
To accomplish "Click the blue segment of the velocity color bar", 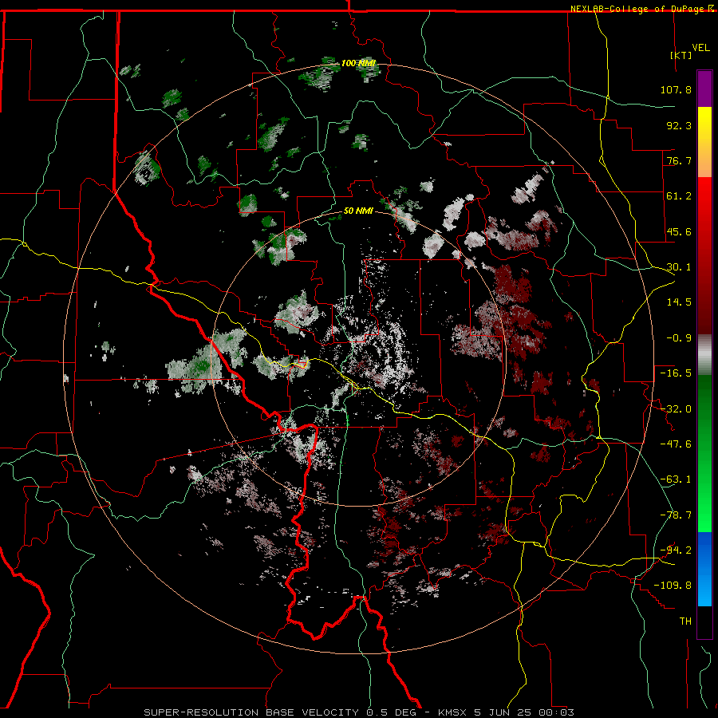I will (704, 569).
